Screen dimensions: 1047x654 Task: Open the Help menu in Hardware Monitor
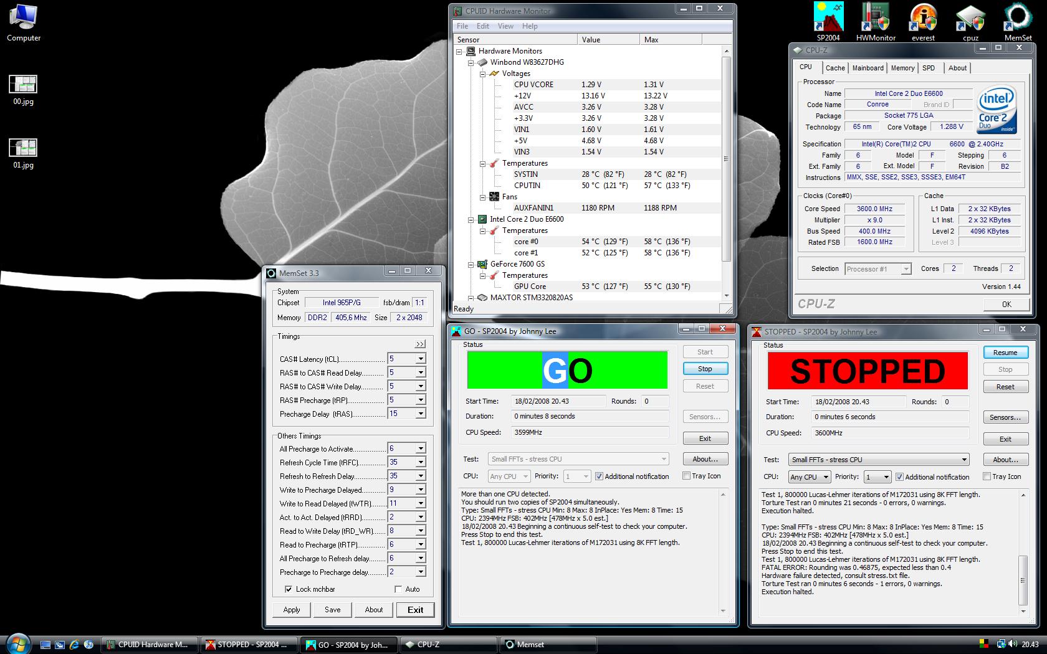530,26
